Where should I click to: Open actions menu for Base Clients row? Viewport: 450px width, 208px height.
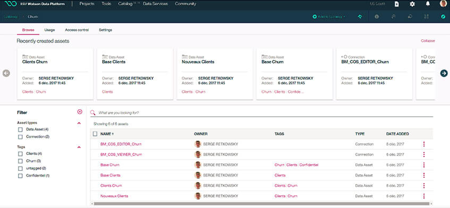click(x=424, y=175)
